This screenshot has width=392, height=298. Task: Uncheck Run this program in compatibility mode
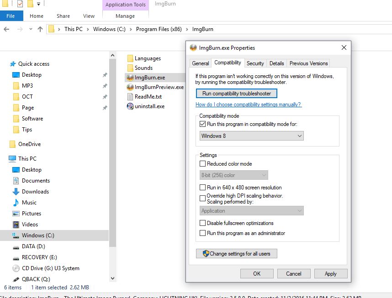tap(203, 125)
